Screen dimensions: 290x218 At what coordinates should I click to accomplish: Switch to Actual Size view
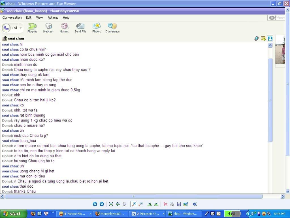point(118,204)
